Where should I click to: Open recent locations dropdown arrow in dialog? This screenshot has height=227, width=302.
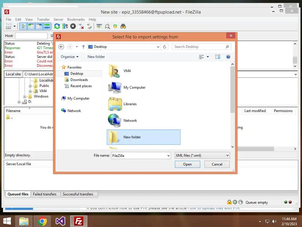pyautogui.click(x=77, y=47)
